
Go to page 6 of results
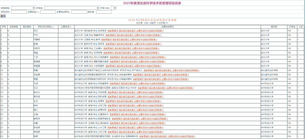pyautogui.click(x=138, y=20)
